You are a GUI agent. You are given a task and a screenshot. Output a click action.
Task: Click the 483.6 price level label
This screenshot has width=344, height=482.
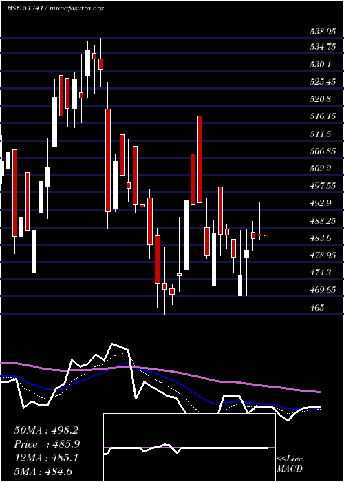point(319,238)
